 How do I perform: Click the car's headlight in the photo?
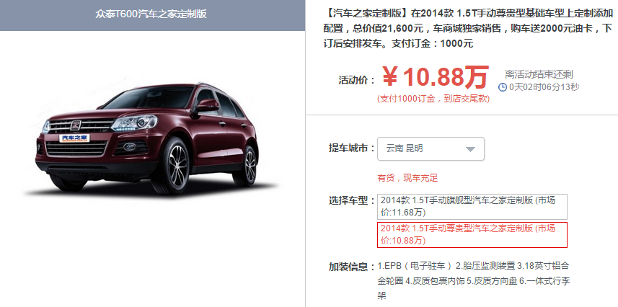click(x=134, y=123)
